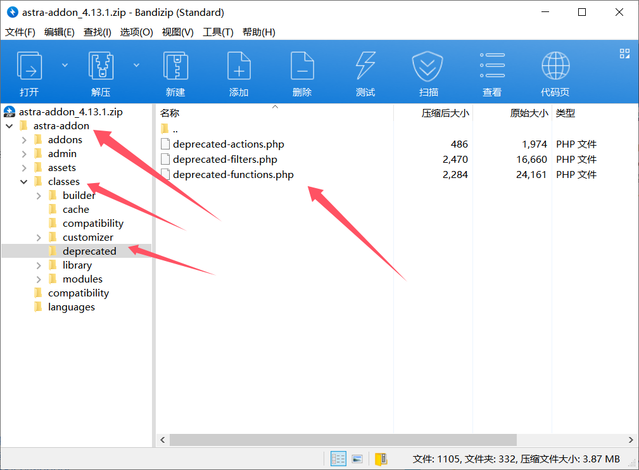The width and height of the screenshot is (639, 470).
Task: Click the Open (打开) toolbar icon
Action: click(x=29, y=66)
